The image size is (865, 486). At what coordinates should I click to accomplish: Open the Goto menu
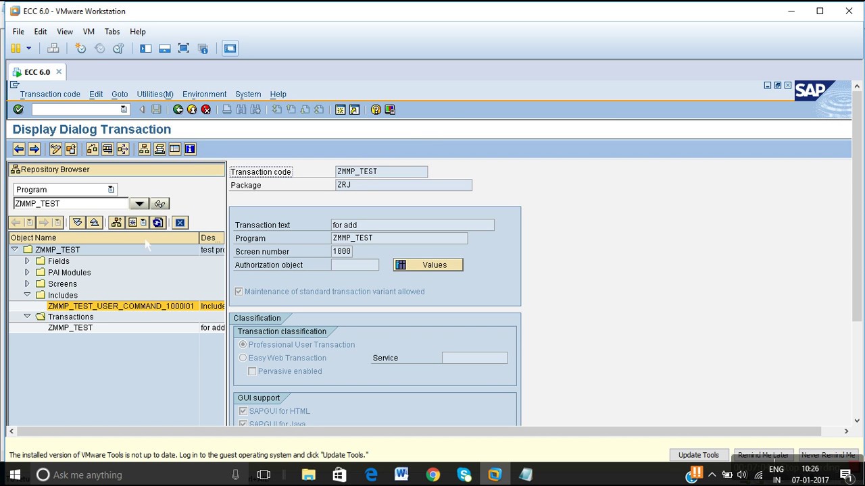pyautogui.click(x=120, y=94)
